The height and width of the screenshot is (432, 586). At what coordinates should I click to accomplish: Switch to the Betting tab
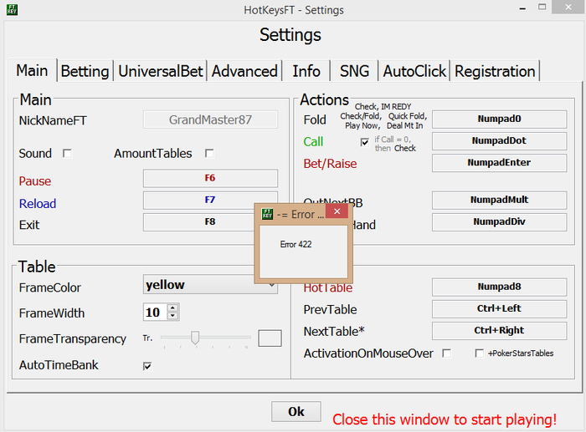click(85, 71)
